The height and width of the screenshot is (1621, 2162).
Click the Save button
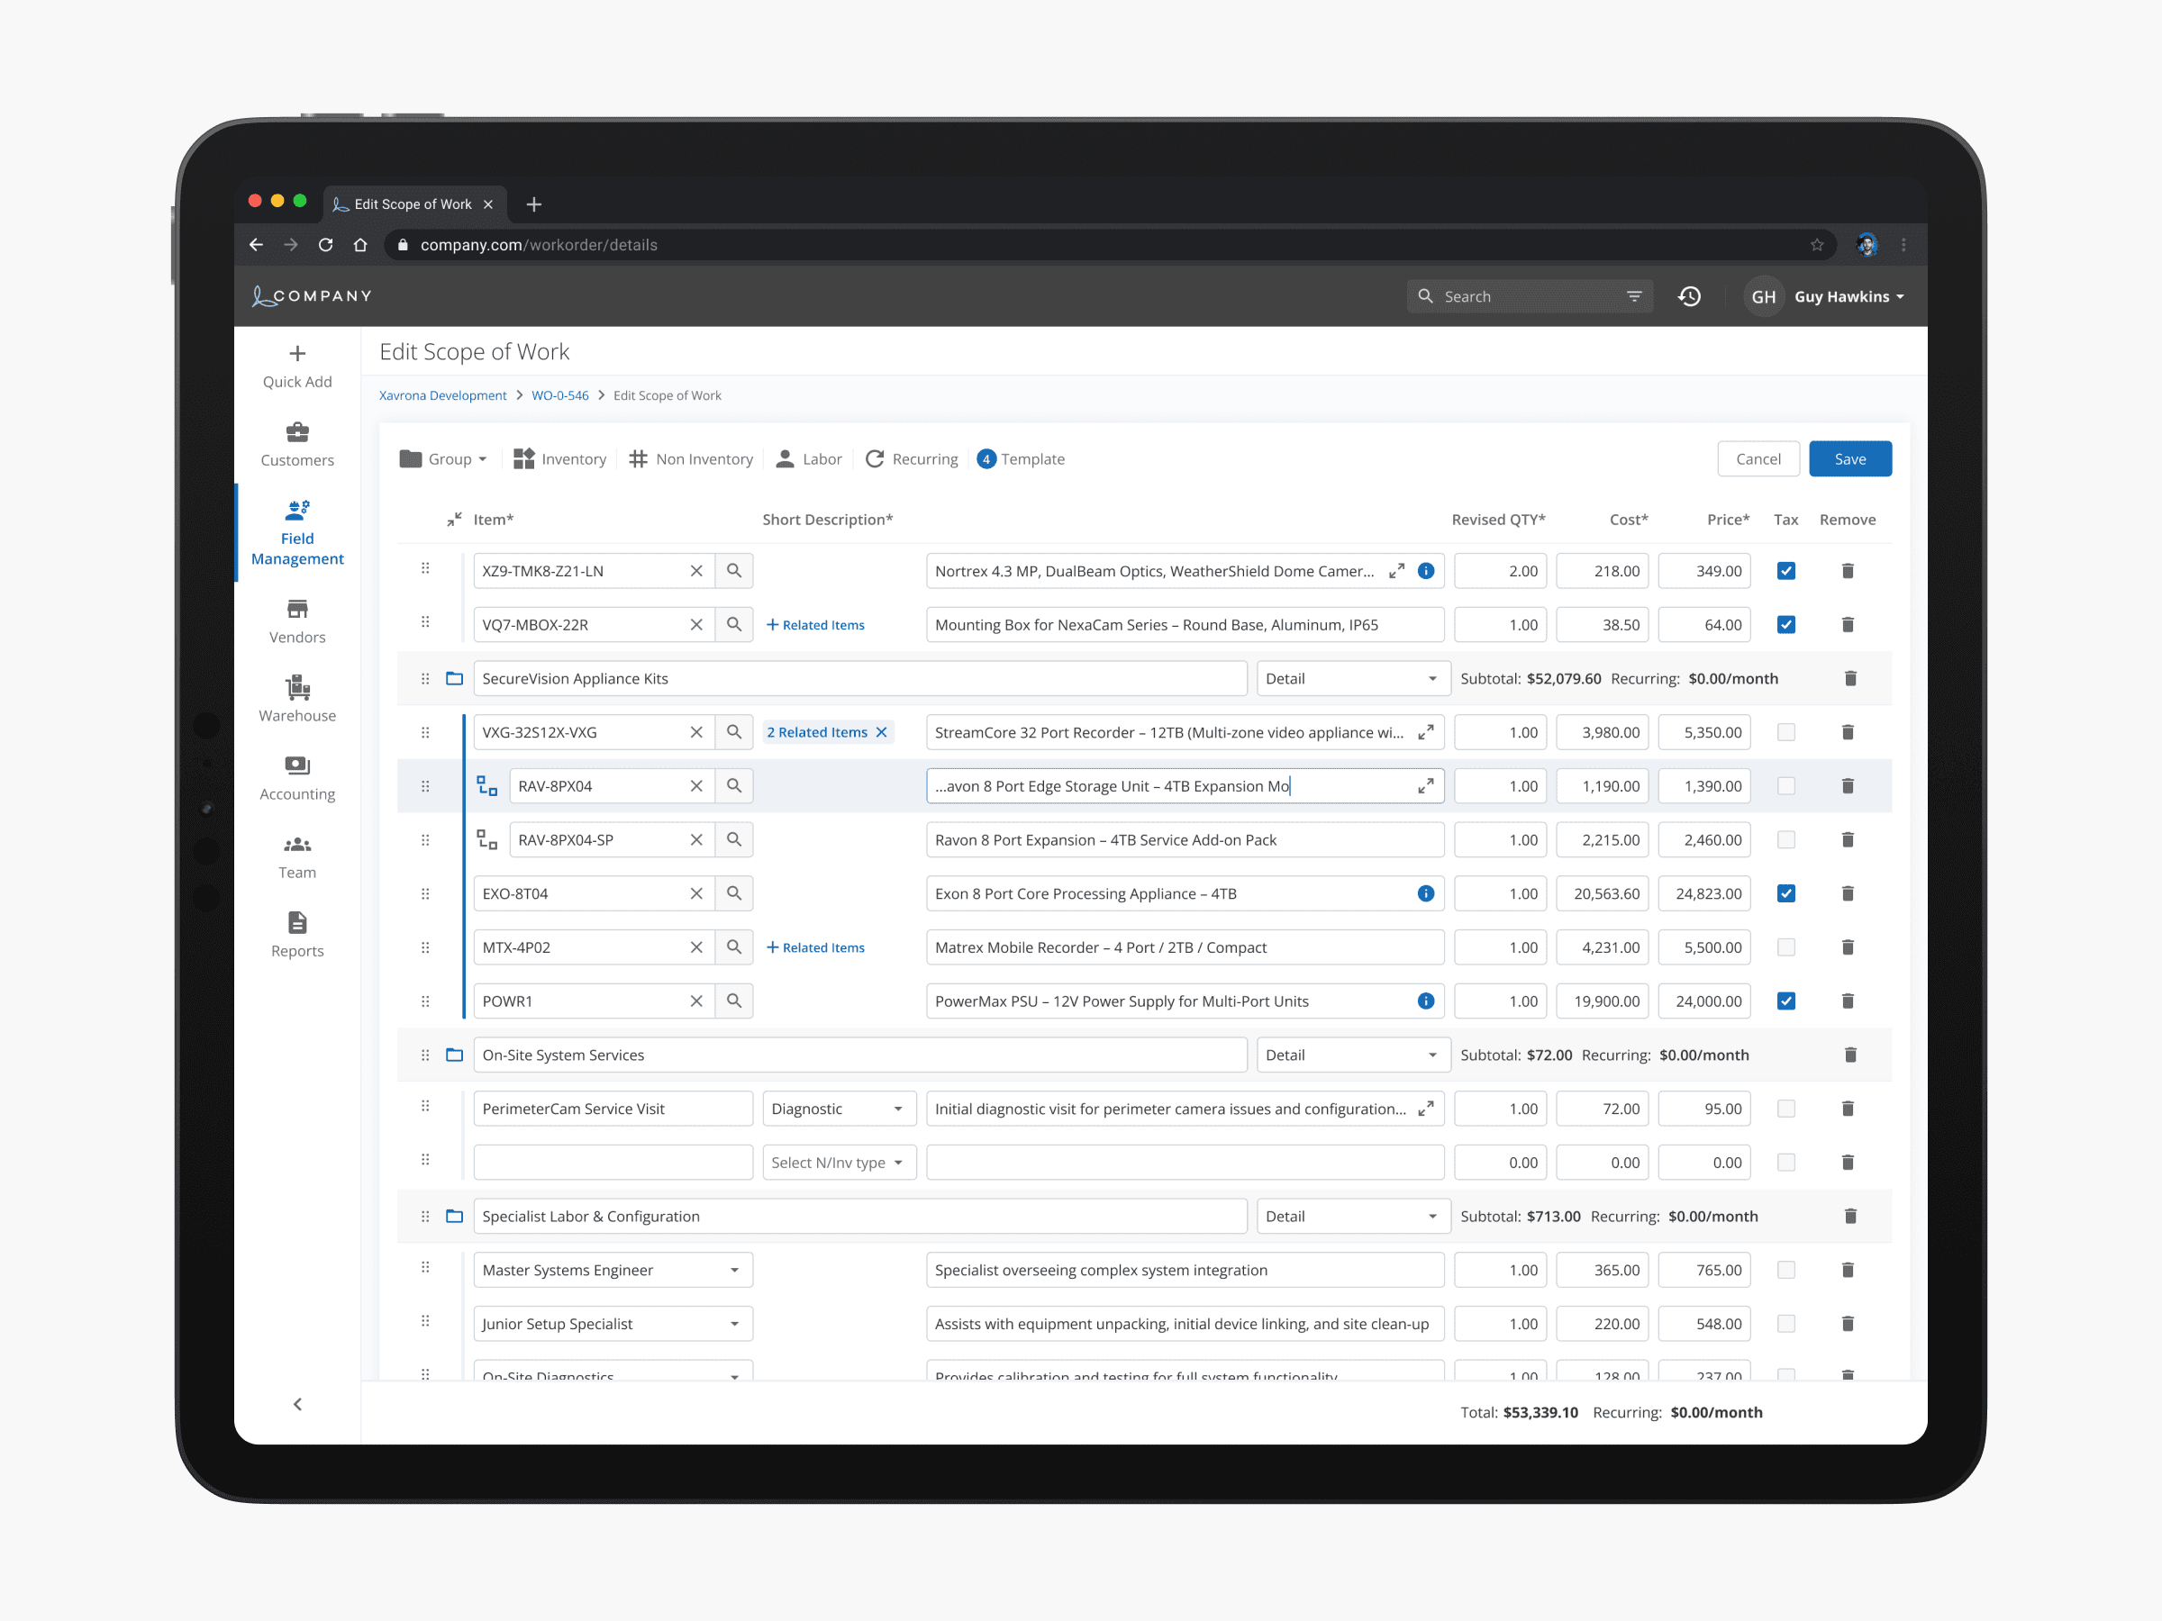tap(1849, 459)
